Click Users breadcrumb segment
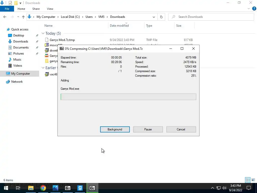This screenshot has height=193, width=257. click(89, 17)
